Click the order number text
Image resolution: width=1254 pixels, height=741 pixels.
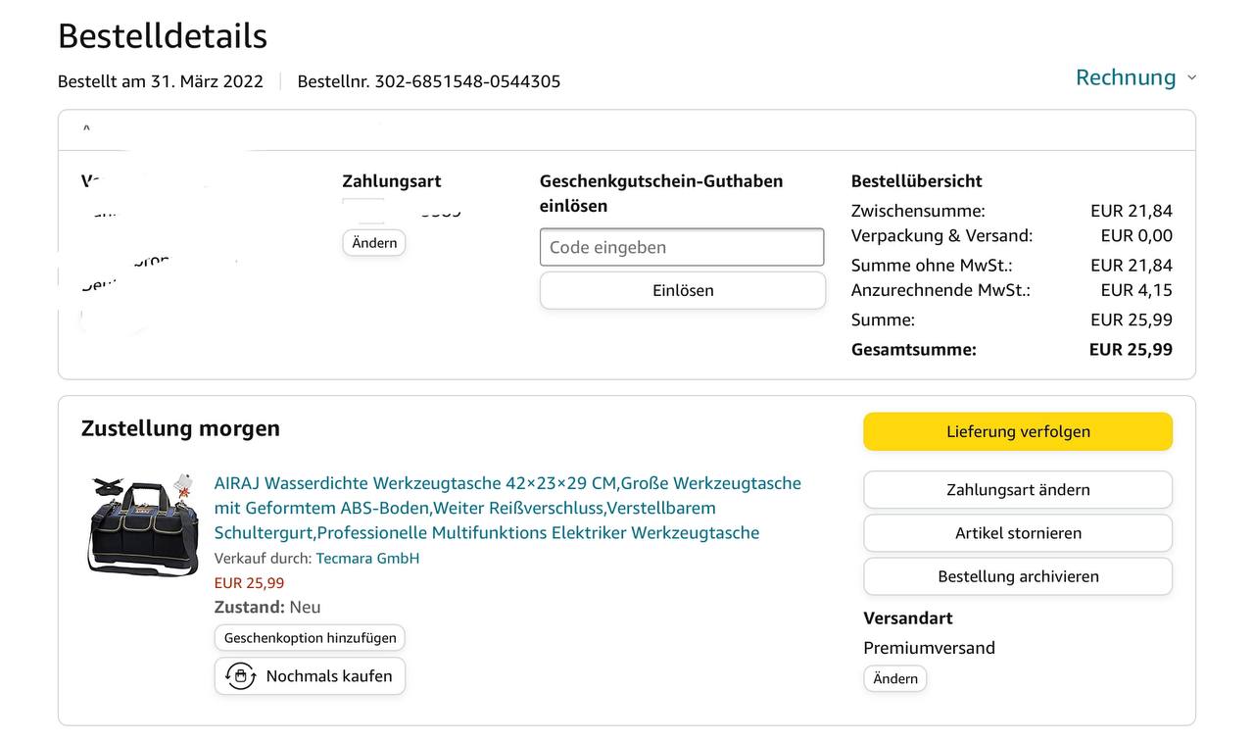coord(429,81)
